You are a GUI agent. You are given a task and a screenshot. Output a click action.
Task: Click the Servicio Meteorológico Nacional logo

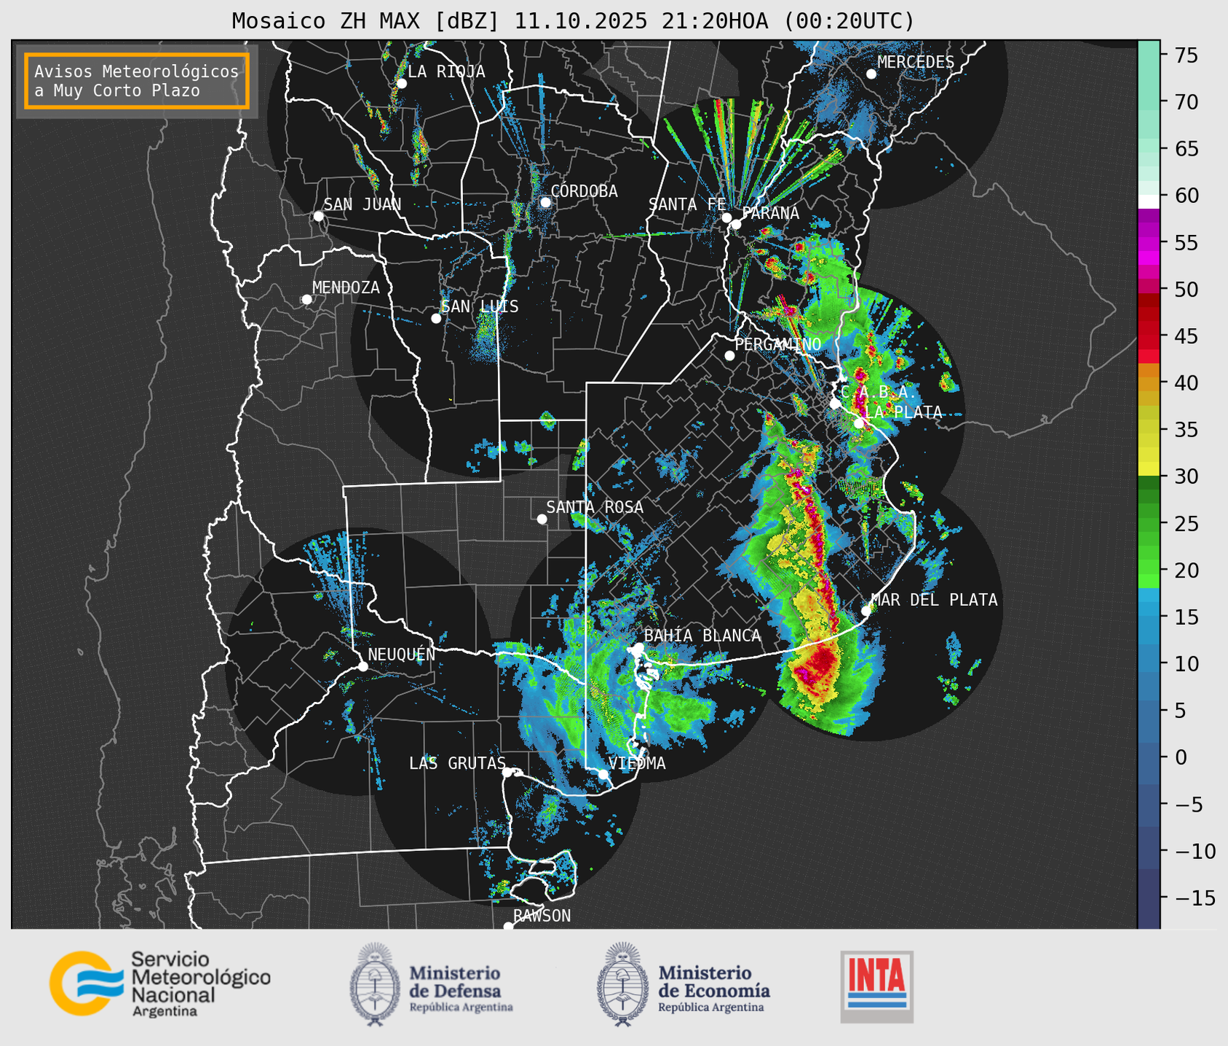click(x=160, y=983)
